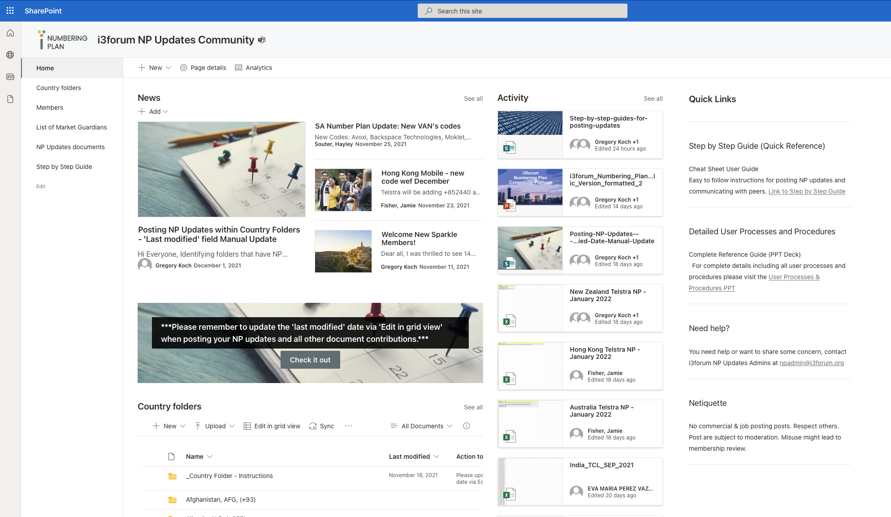Open the Hong Kong Mobile news thumbnail
Image resolution: width=891 pixels, height=517 pixels.
343,190
